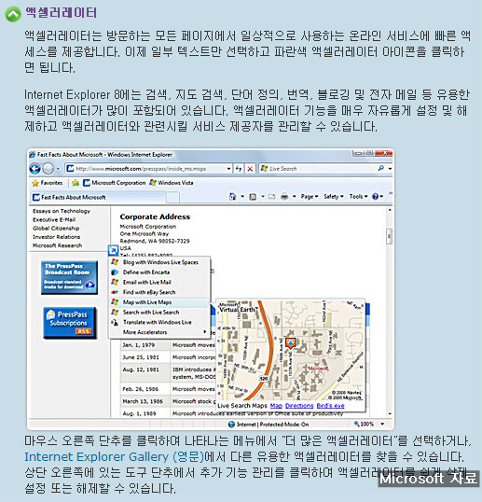
Task: Open the Page dropdown menu
Action: (x=310, y=197)
